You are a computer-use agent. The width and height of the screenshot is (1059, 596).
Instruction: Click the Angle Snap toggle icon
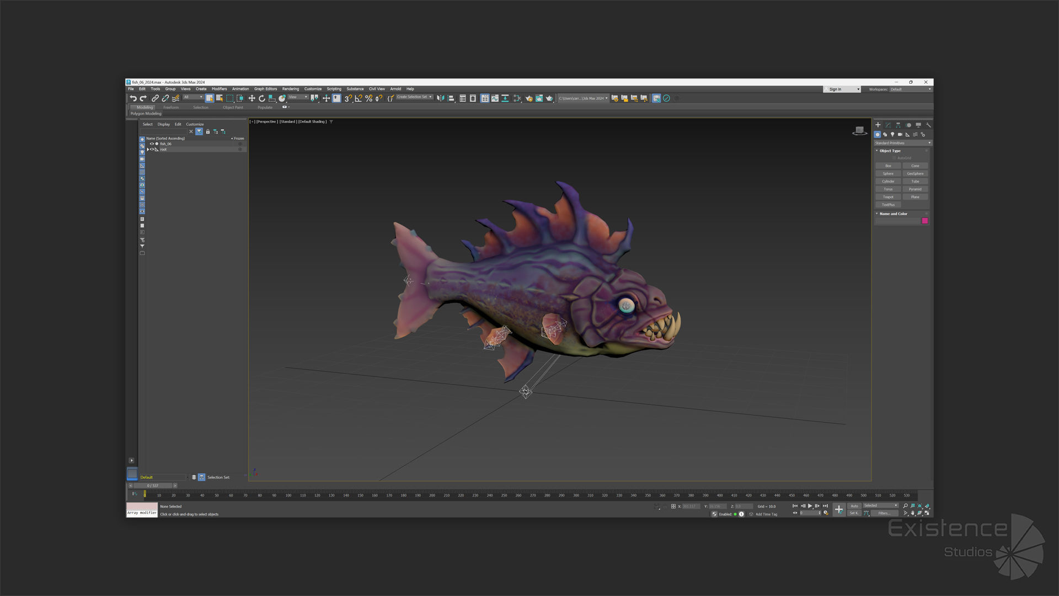[359, 98]
